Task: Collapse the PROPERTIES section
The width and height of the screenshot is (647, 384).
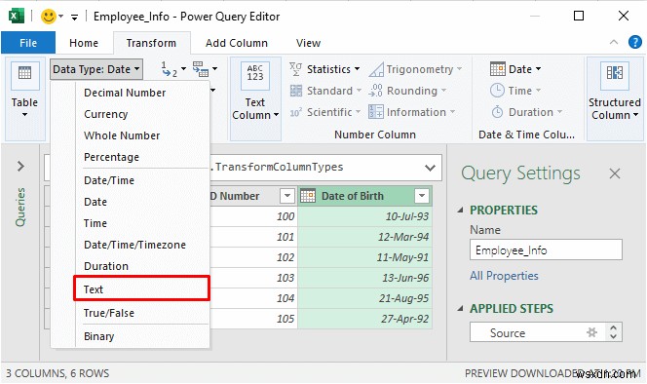Action: pos(461,210)
